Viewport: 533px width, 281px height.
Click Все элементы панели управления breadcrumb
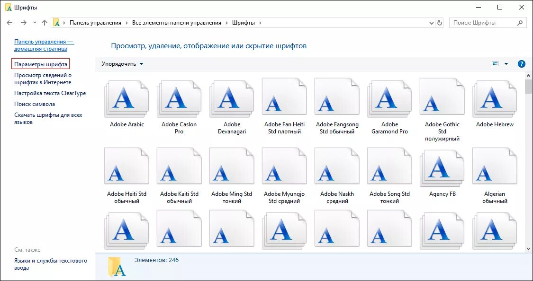tap(177, 23)
